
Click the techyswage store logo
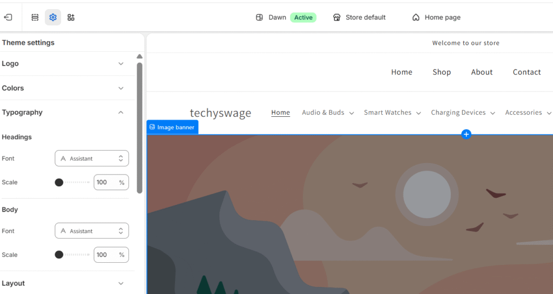pos(220,113)
